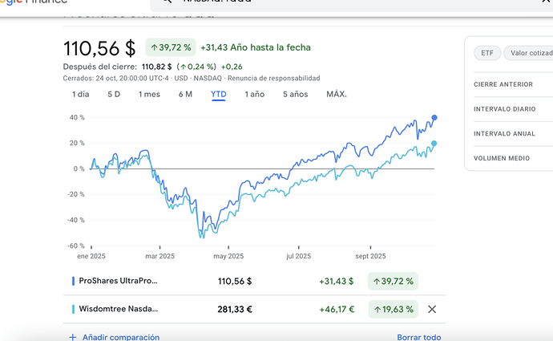This screenshot has height=341, width=553.
Task: Switch to the 1 año range
Action: tap(254, 95)
